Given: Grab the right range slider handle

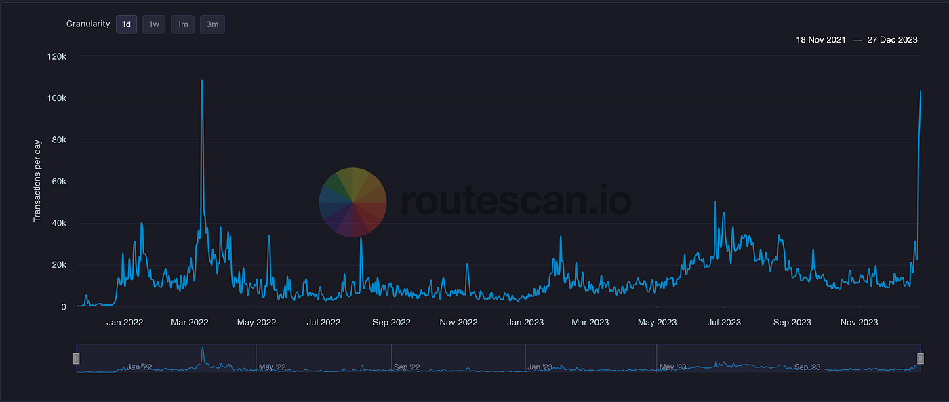Looking at the screenshot, I should click(921, 359).
